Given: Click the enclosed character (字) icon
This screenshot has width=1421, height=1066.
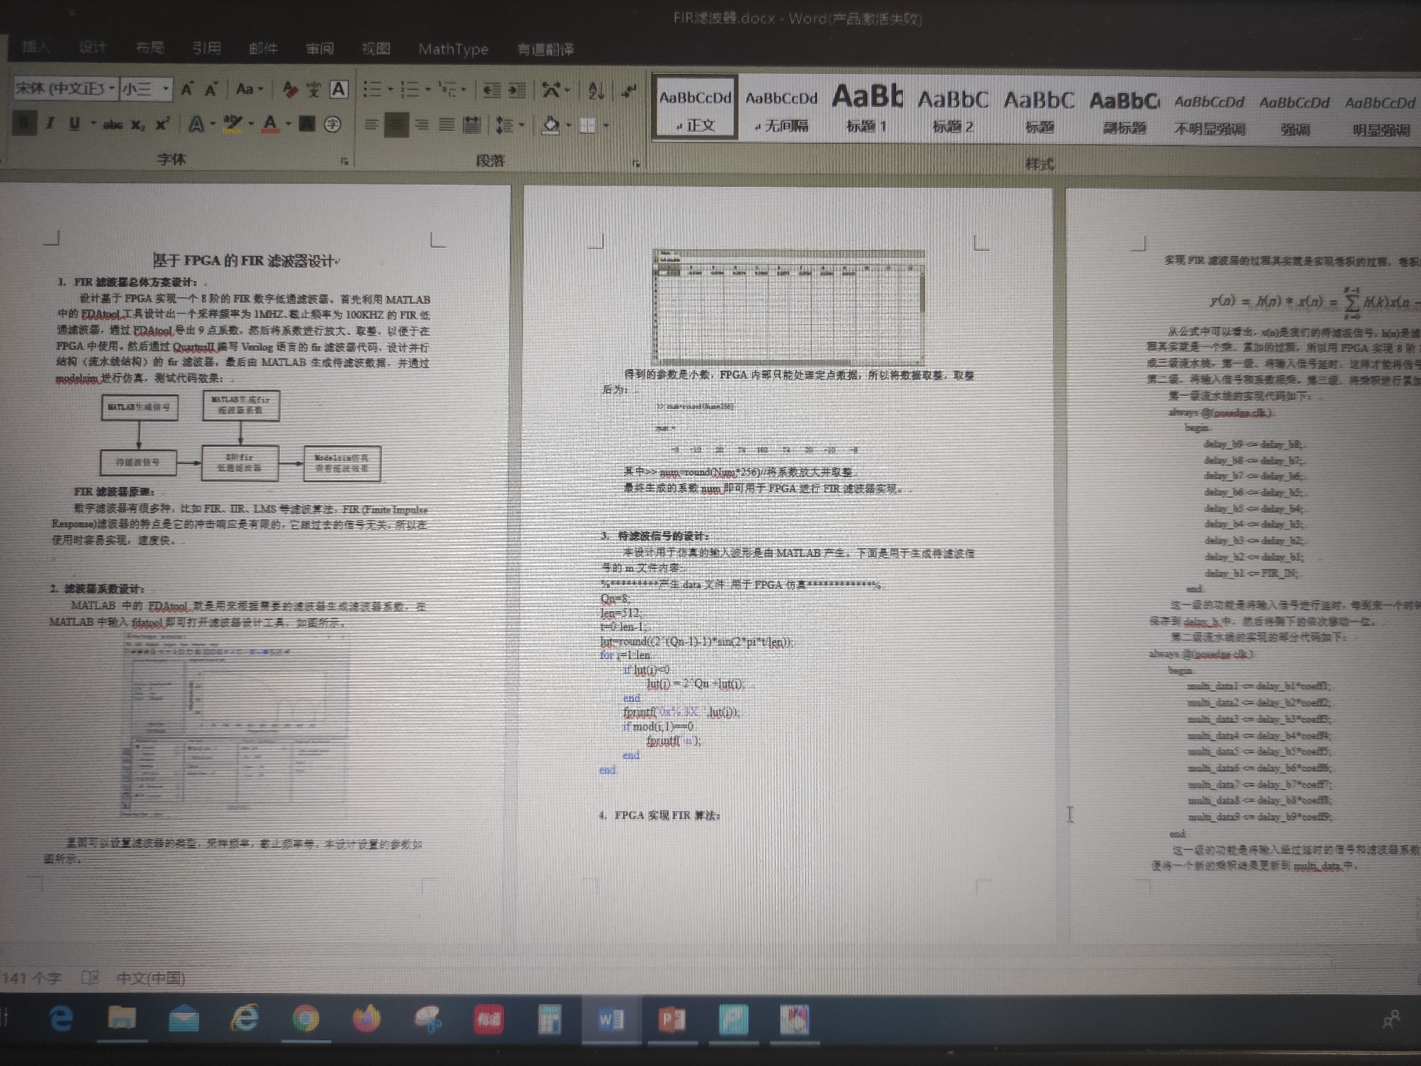Looking at the screenshot, I should (333, 124).
